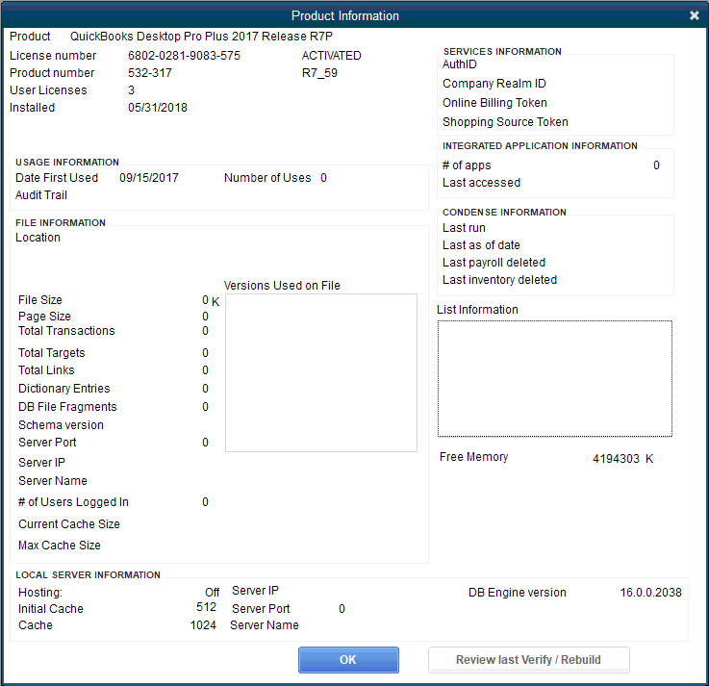Open Review last Verify / Rebuild
This screenshot has height=686, width=709.
click(528, 659)
